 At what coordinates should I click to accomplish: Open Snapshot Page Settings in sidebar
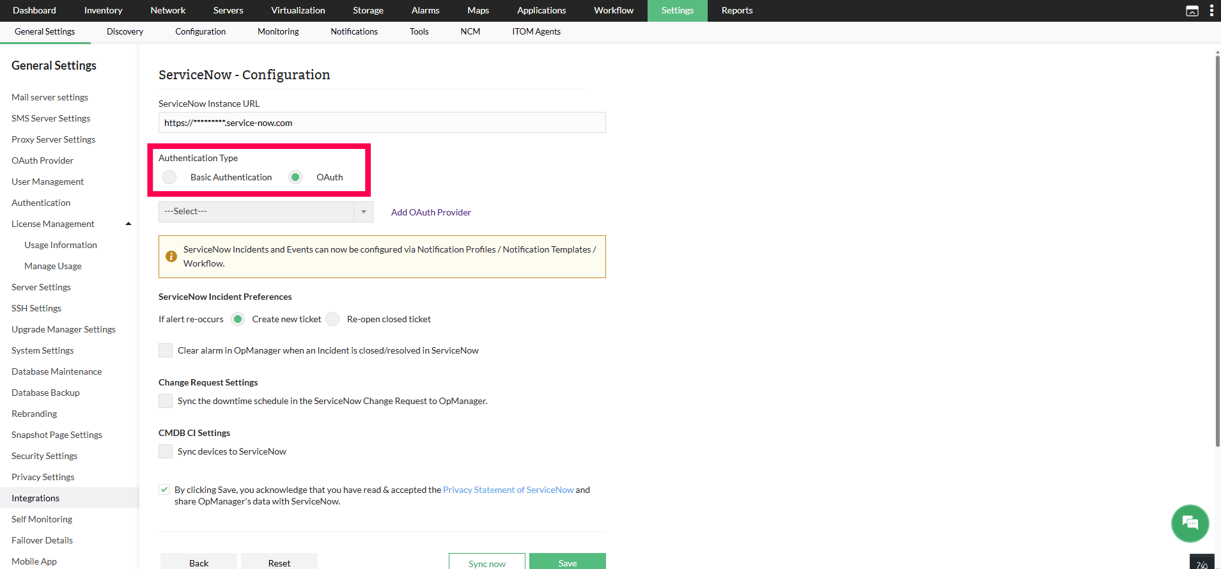[x=57, y=435]
